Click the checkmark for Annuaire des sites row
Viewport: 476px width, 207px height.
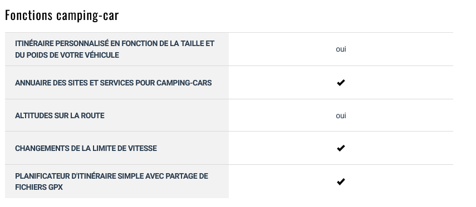341,82
